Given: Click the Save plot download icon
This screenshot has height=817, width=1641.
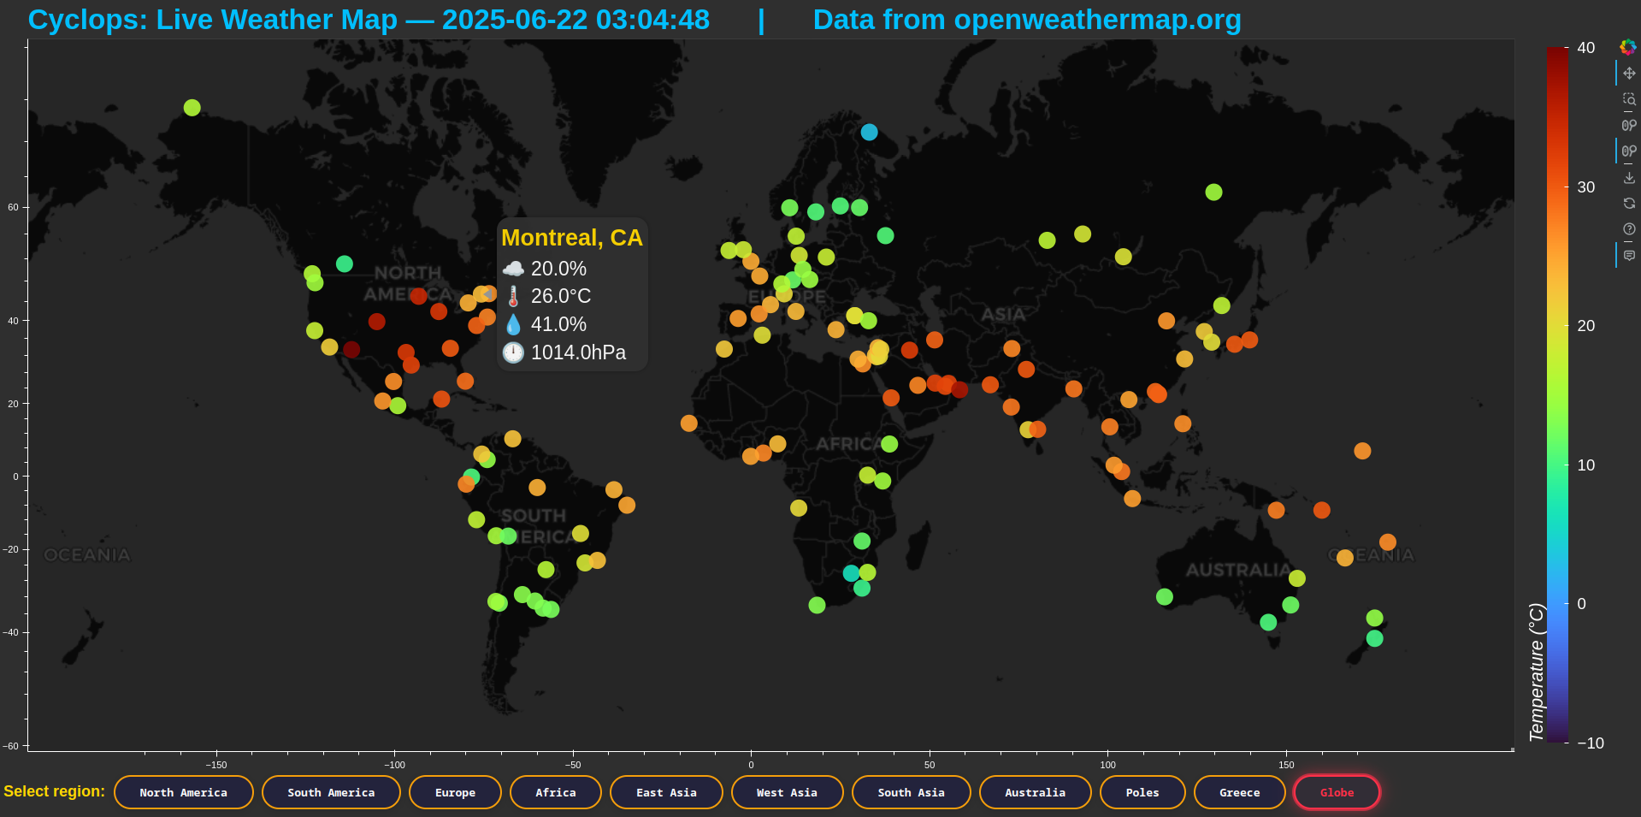Looking at the screenshot, I should [1629, 178].
